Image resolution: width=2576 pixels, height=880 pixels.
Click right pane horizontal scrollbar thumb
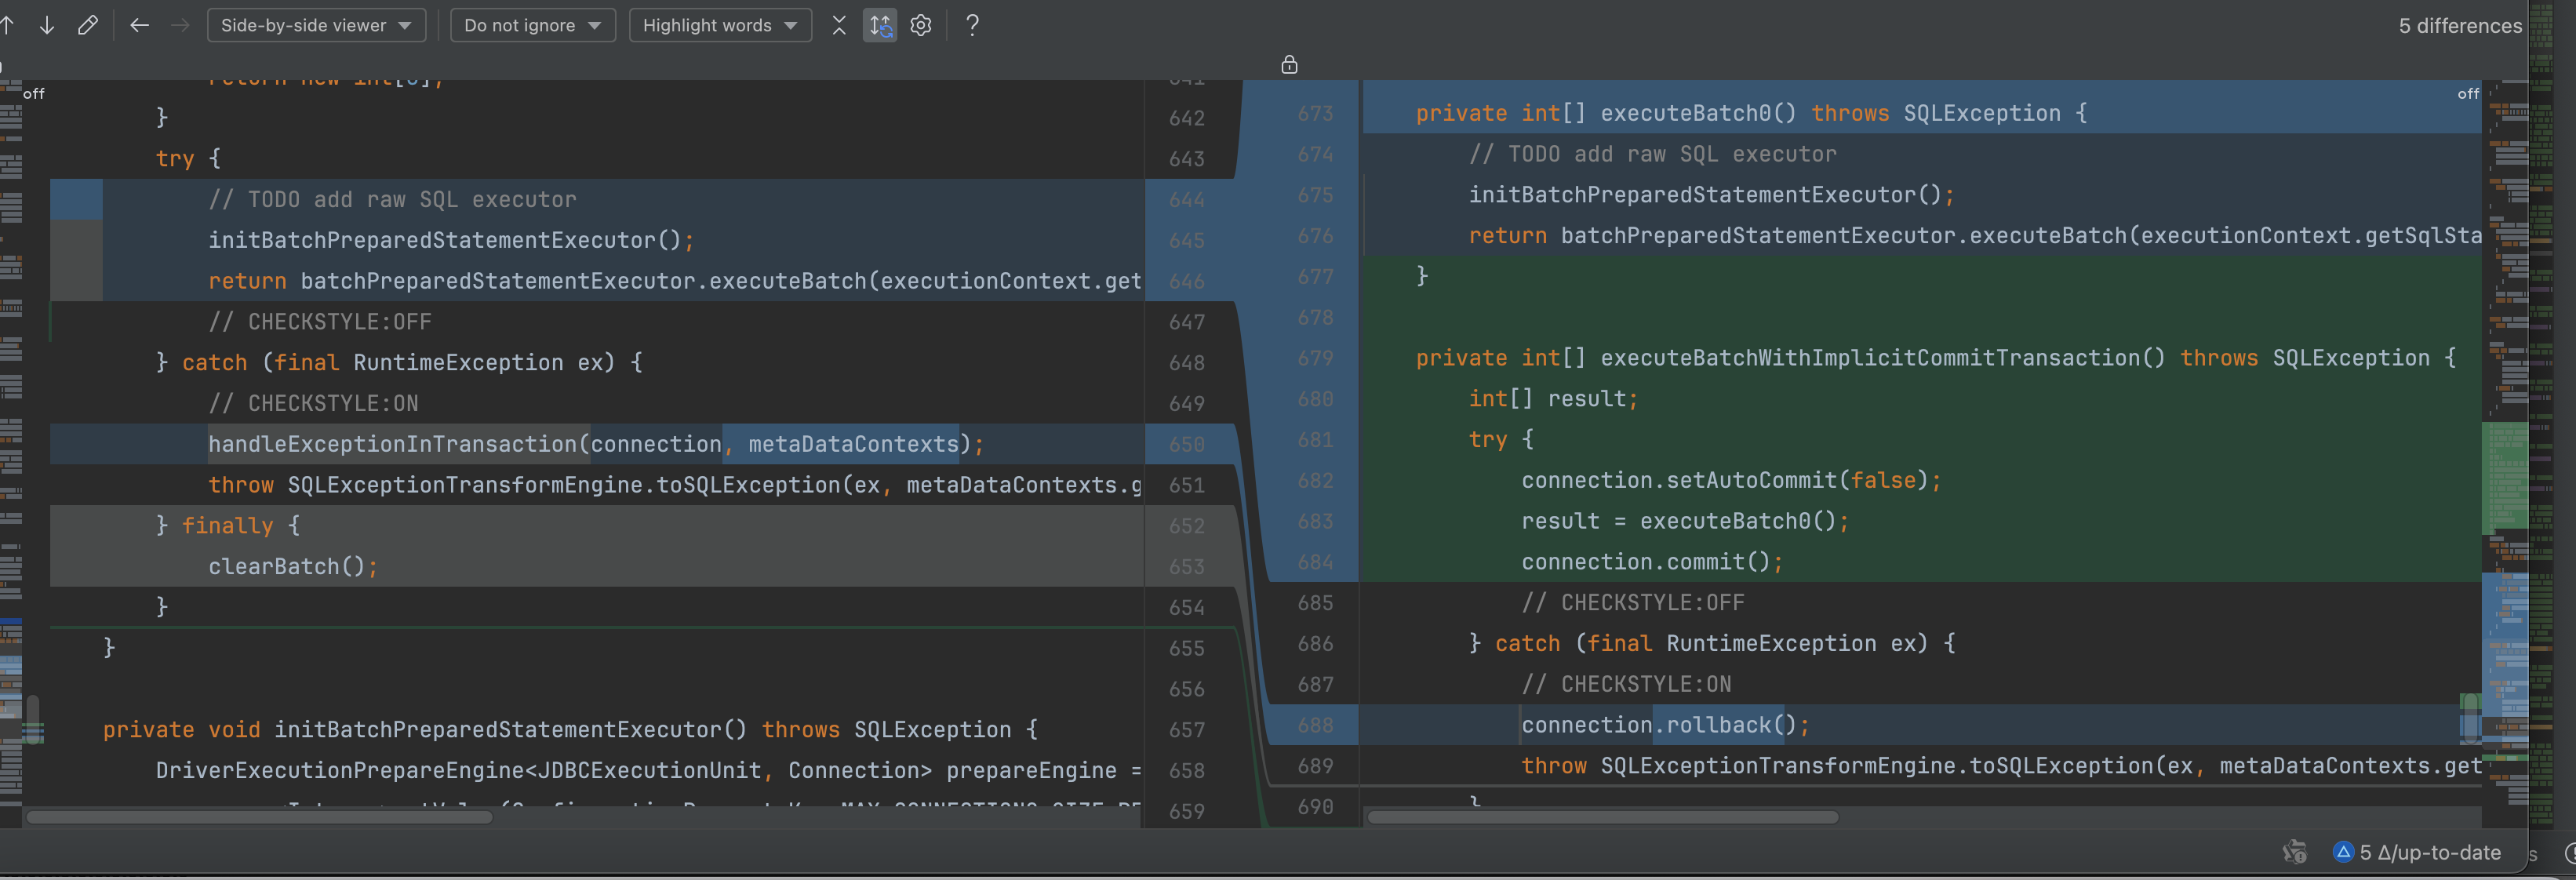[1602, 817]
